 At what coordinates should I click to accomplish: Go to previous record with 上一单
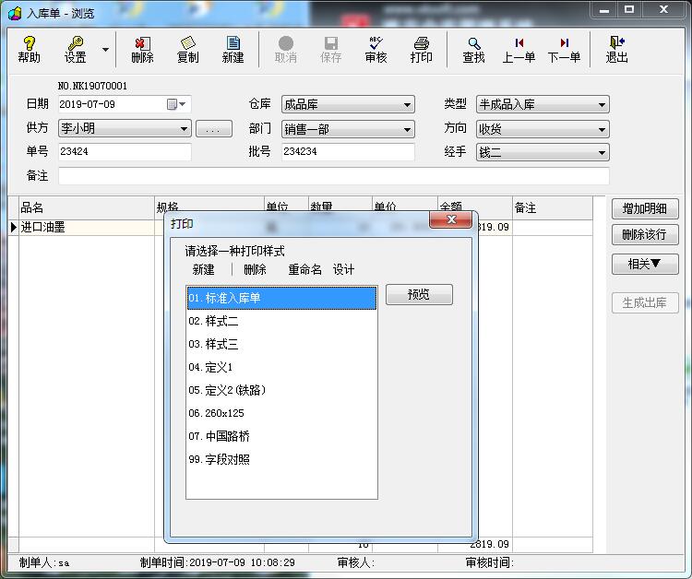tap(519, 49)
